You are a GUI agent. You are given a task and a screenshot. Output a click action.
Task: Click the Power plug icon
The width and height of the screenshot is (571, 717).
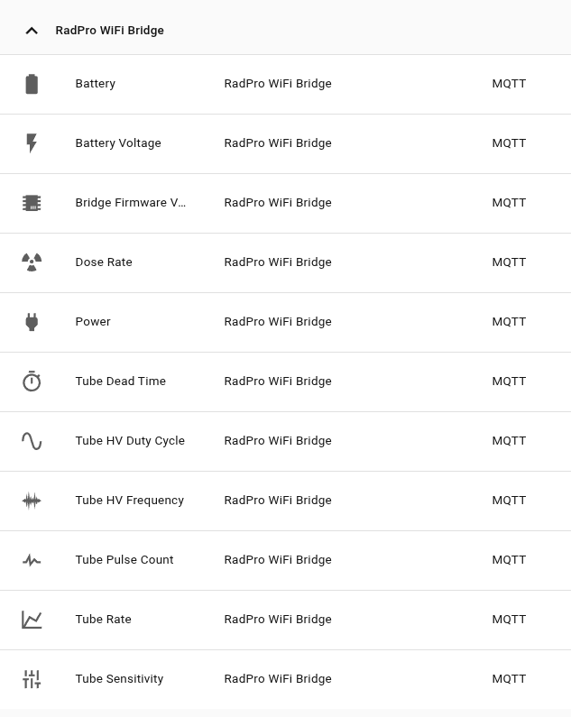[32, 322]
